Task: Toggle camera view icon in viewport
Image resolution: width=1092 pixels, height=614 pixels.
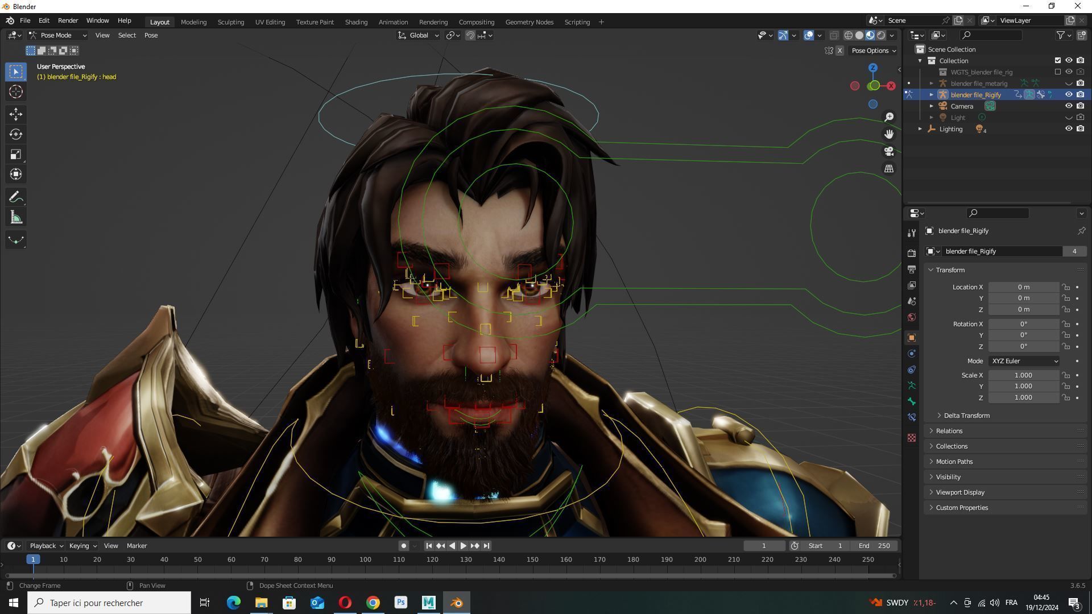Action: [889, 151]
